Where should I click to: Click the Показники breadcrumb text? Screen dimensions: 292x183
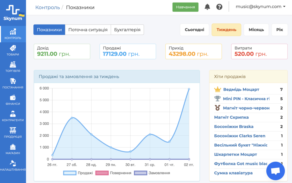(80, 7)
